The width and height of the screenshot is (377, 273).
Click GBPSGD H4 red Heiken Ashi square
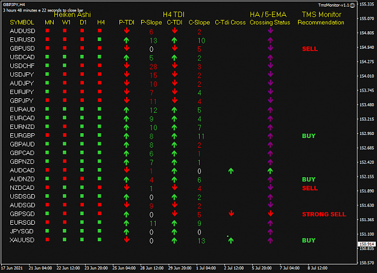point(100,213)
